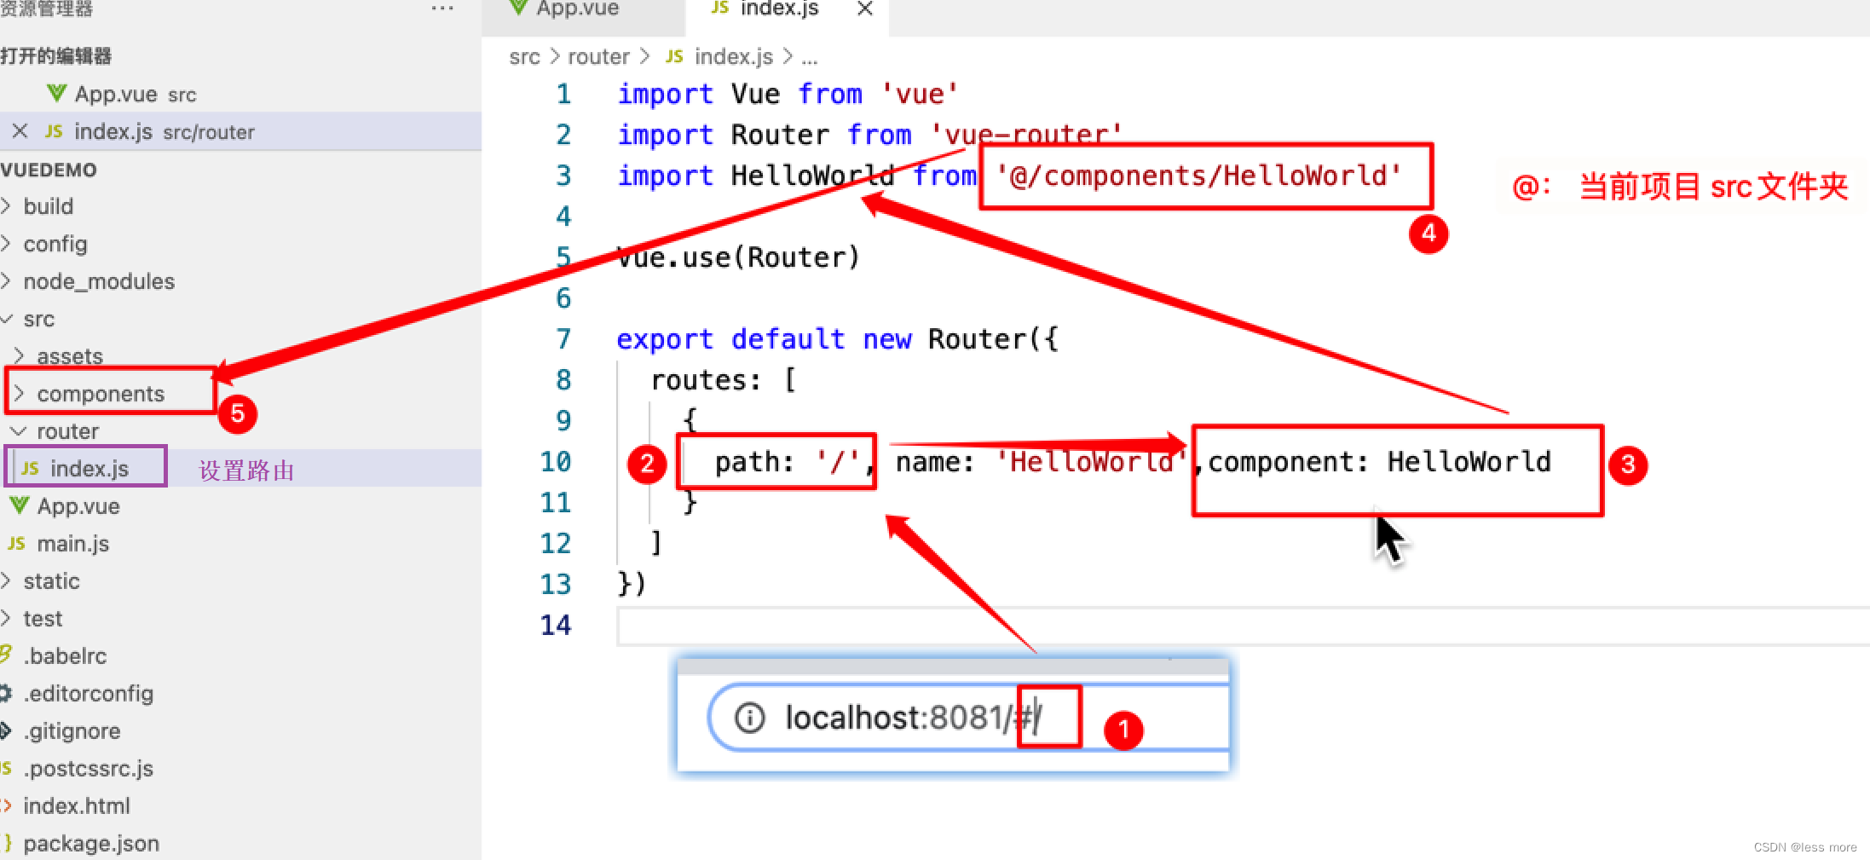Click the src breadcrumb segment
1870x860 pixels.
coord(524,57)
